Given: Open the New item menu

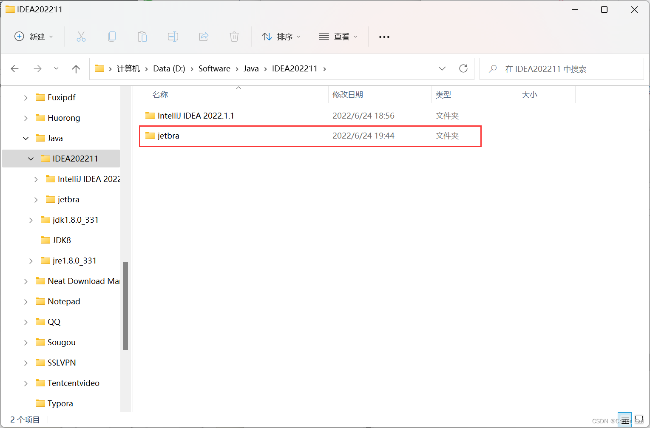Looking at the screenshot, I should coord(34,37).
